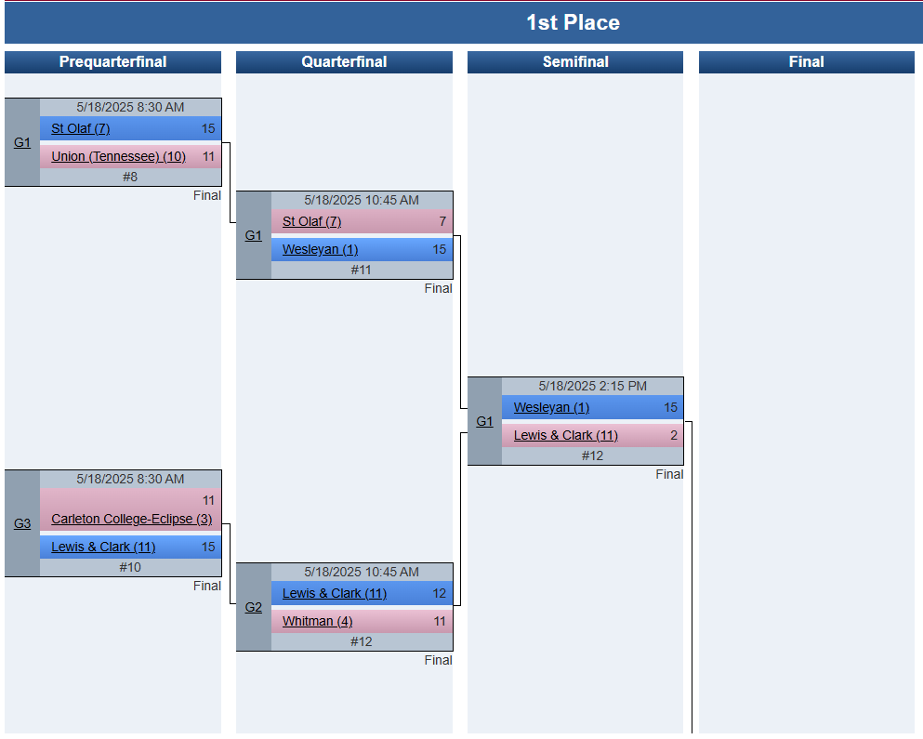Click the Quarterfinal column header
923x739 pixels.
(344, 62)
